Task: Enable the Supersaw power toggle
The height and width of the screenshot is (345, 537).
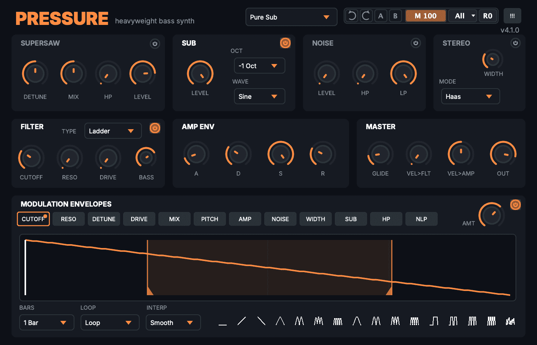Action: pyautogui.click(x=155, y=44)
